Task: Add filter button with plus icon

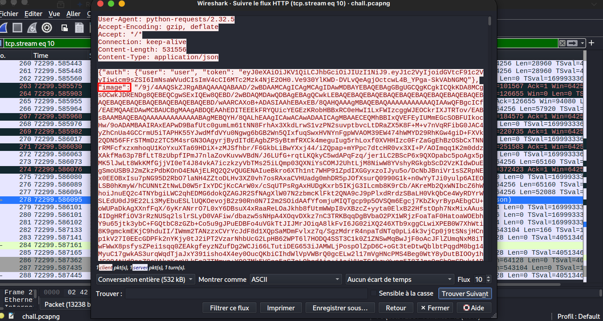Action: (592, 43)
